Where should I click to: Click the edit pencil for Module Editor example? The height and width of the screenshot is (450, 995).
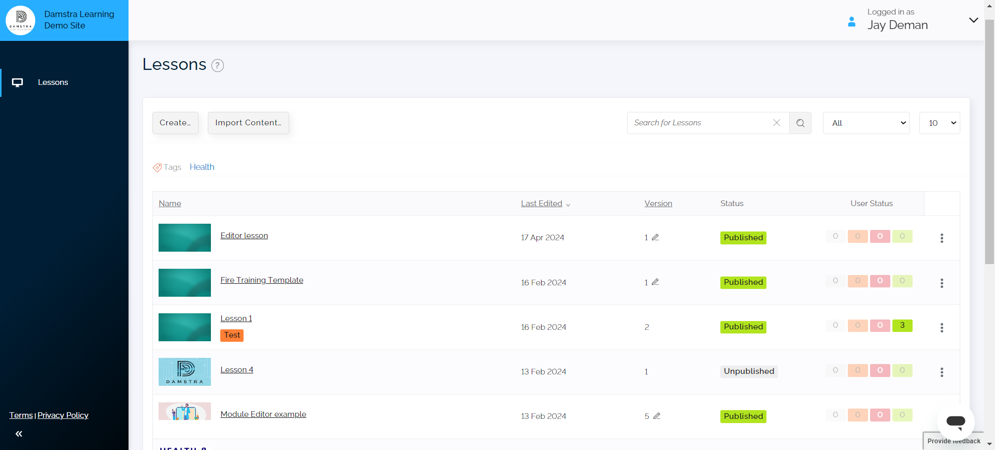point(657,416)
